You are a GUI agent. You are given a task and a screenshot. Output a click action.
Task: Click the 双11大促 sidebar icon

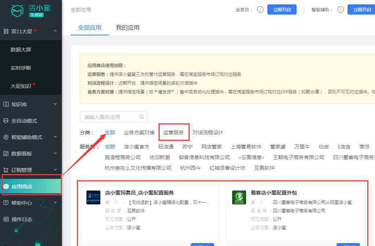tap(6, 31)
